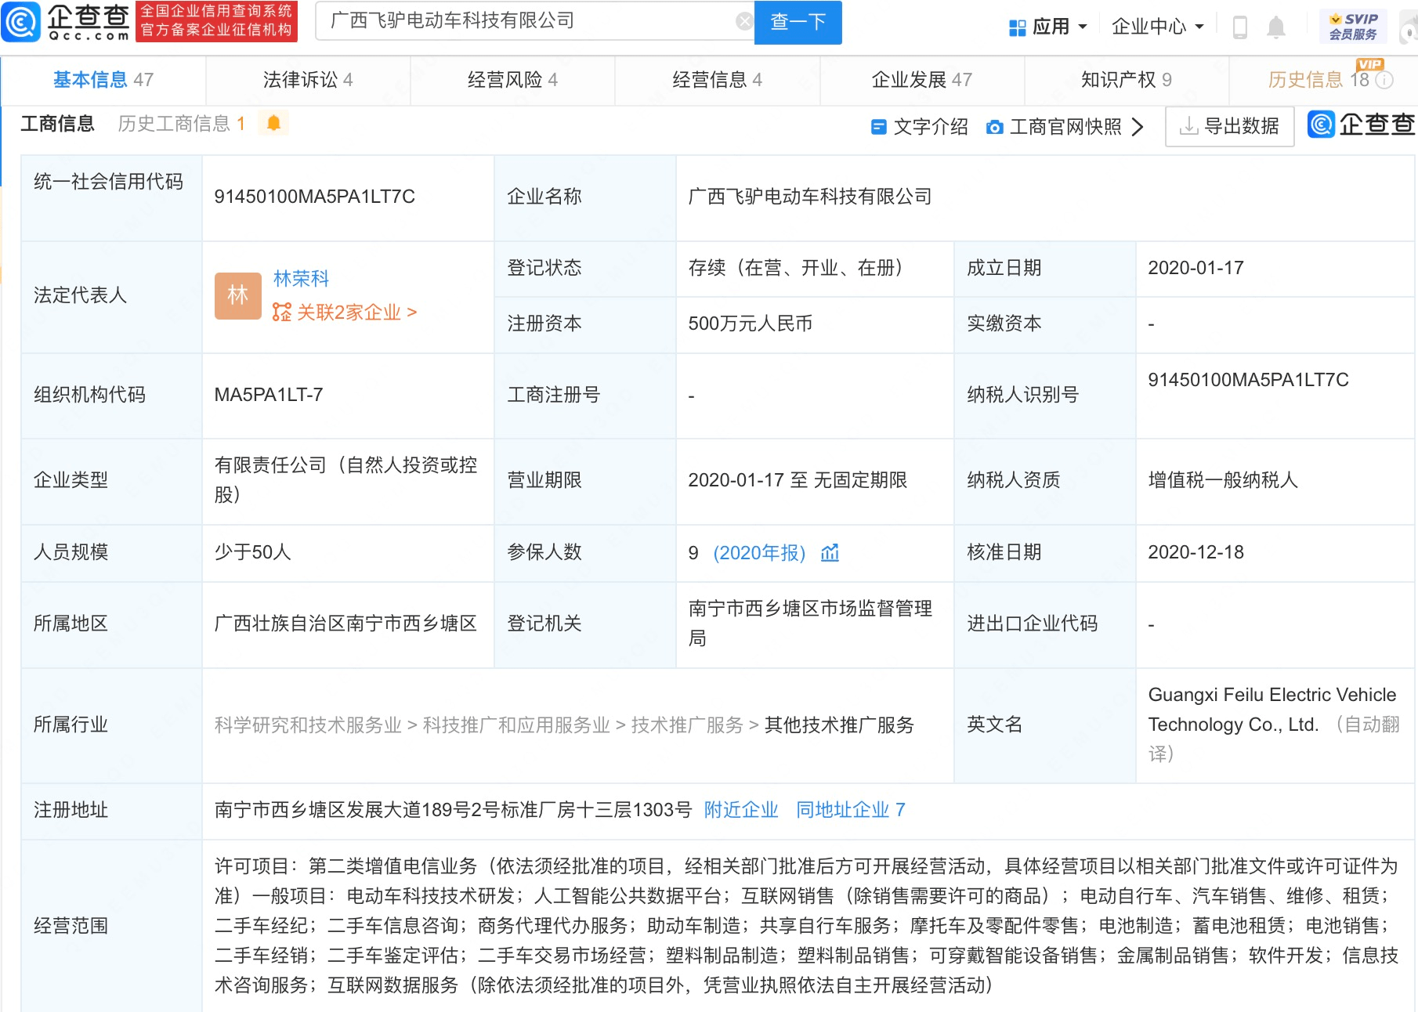Select business term 2020-01-17 至 无固定期限
Screen dimensions: 1418x1012
pyautogui.click(x=798, y=480)
